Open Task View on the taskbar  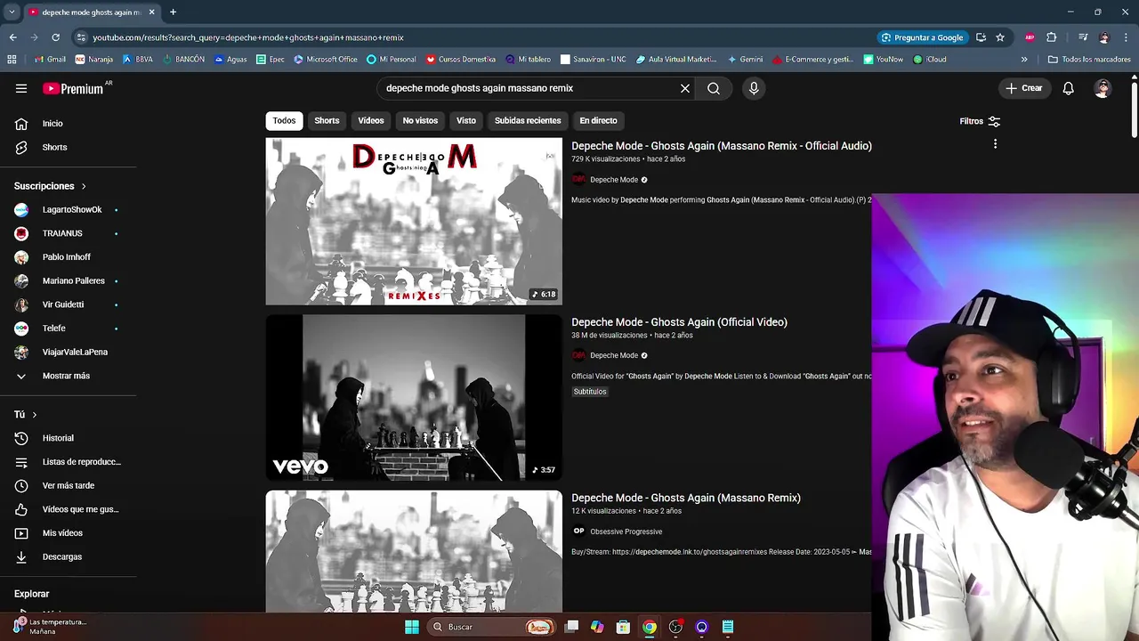coord(571,627)
